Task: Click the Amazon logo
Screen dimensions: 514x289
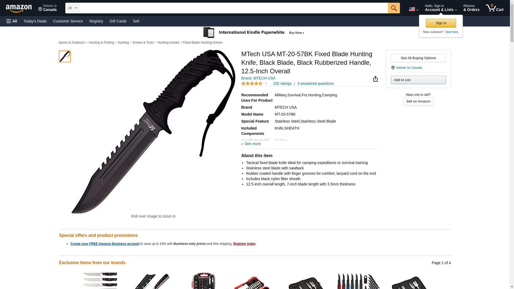Action: 19,8
